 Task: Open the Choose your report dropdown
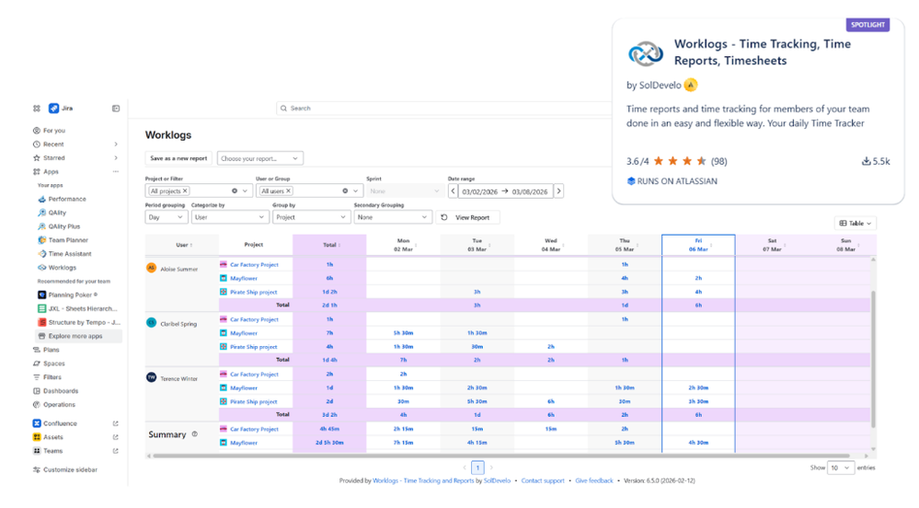(x=260, y=158)
